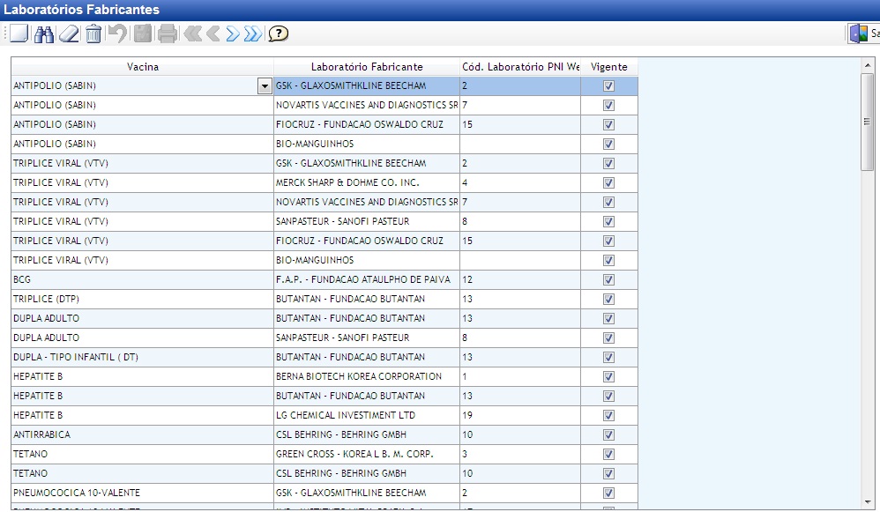Click the Laboratório Fabricante column header
The image size is (880, 512).
pyautogui.click(x=367, y=67)
